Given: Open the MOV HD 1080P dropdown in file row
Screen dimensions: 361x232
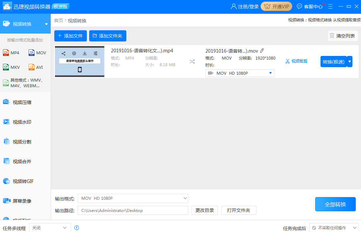Looking at the screenshot, I should coord(240,73).
